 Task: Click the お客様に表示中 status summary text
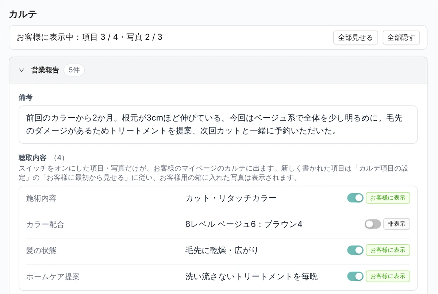89,37
